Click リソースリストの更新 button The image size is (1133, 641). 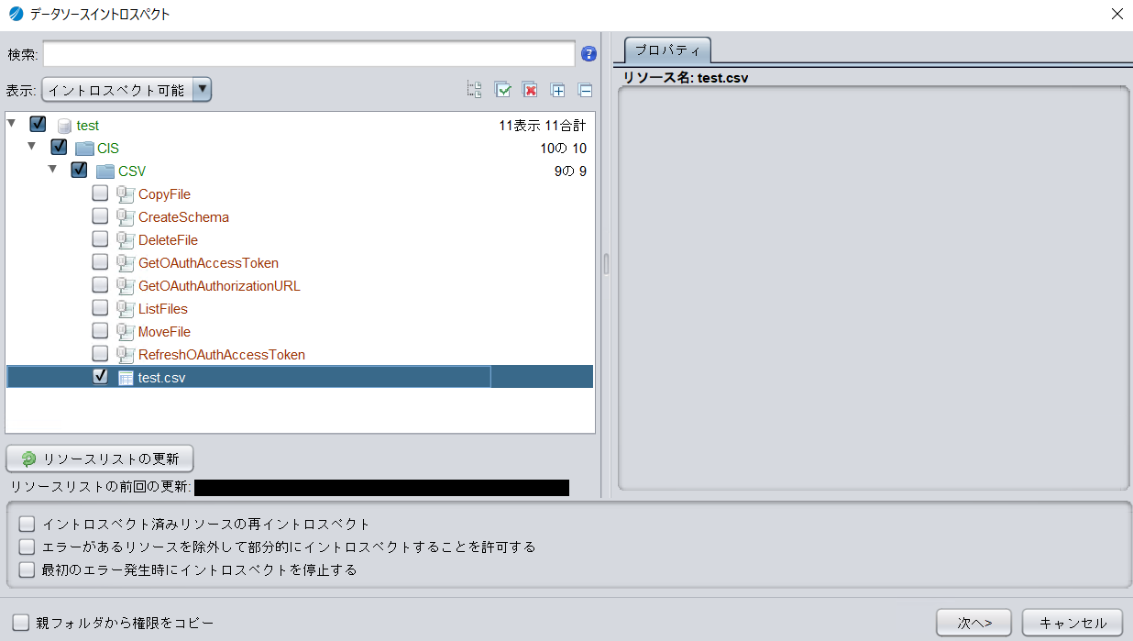pos(100,459)
